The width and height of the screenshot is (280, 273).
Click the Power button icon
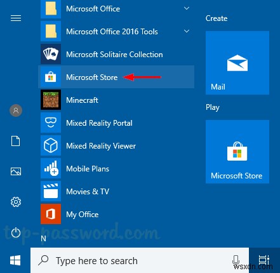16,232
